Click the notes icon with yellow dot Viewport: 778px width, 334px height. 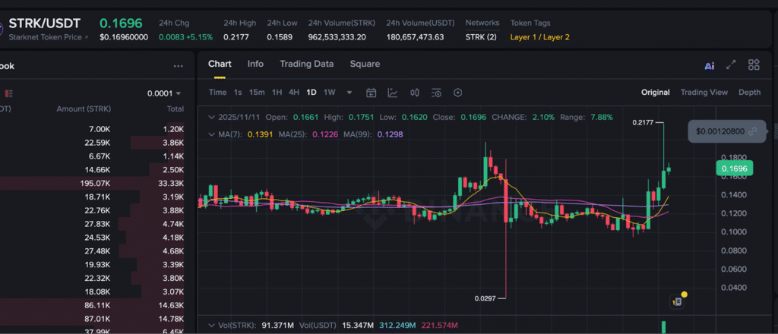678,301
